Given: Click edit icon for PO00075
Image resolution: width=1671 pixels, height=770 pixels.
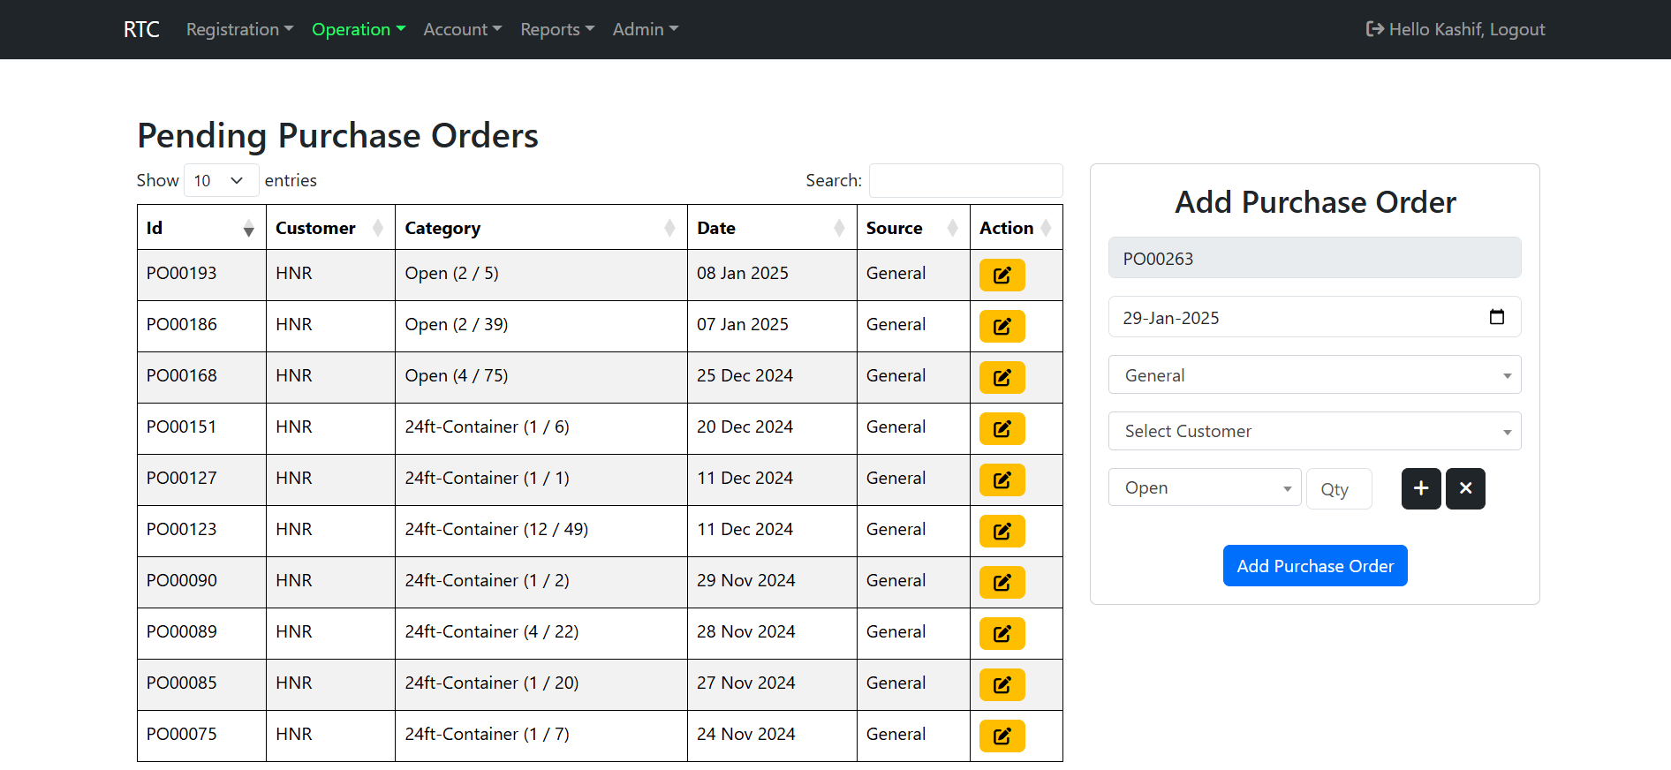Looking at the screenshot, I should (x=1002, y=736).
